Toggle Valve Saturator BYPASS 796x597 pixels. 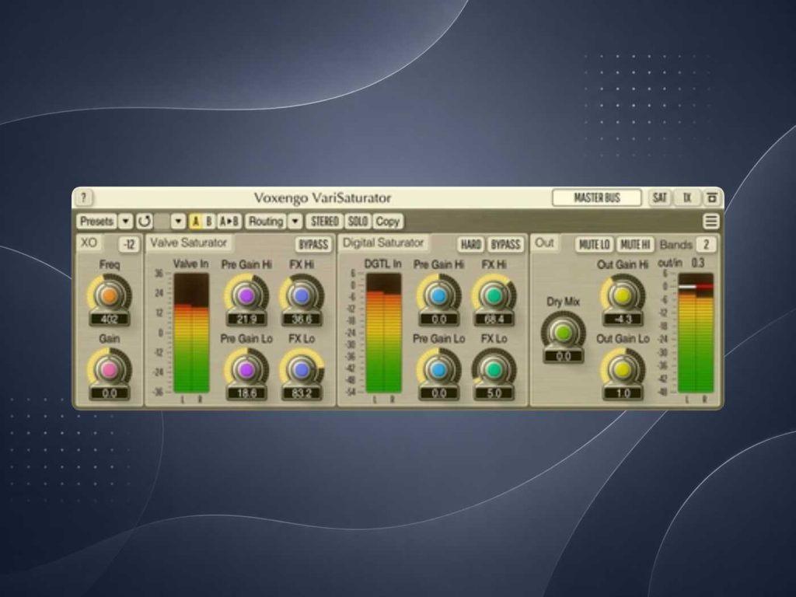pos(314,245)
